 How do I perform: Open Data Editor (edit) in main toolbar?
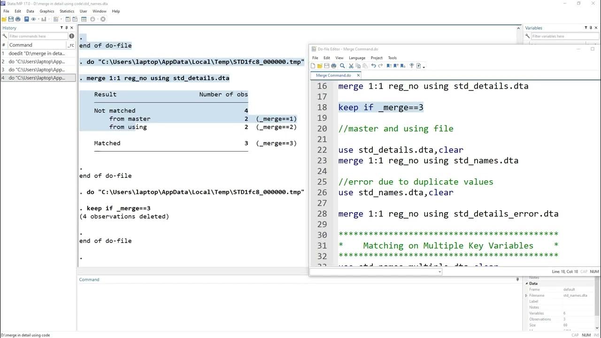68,19
